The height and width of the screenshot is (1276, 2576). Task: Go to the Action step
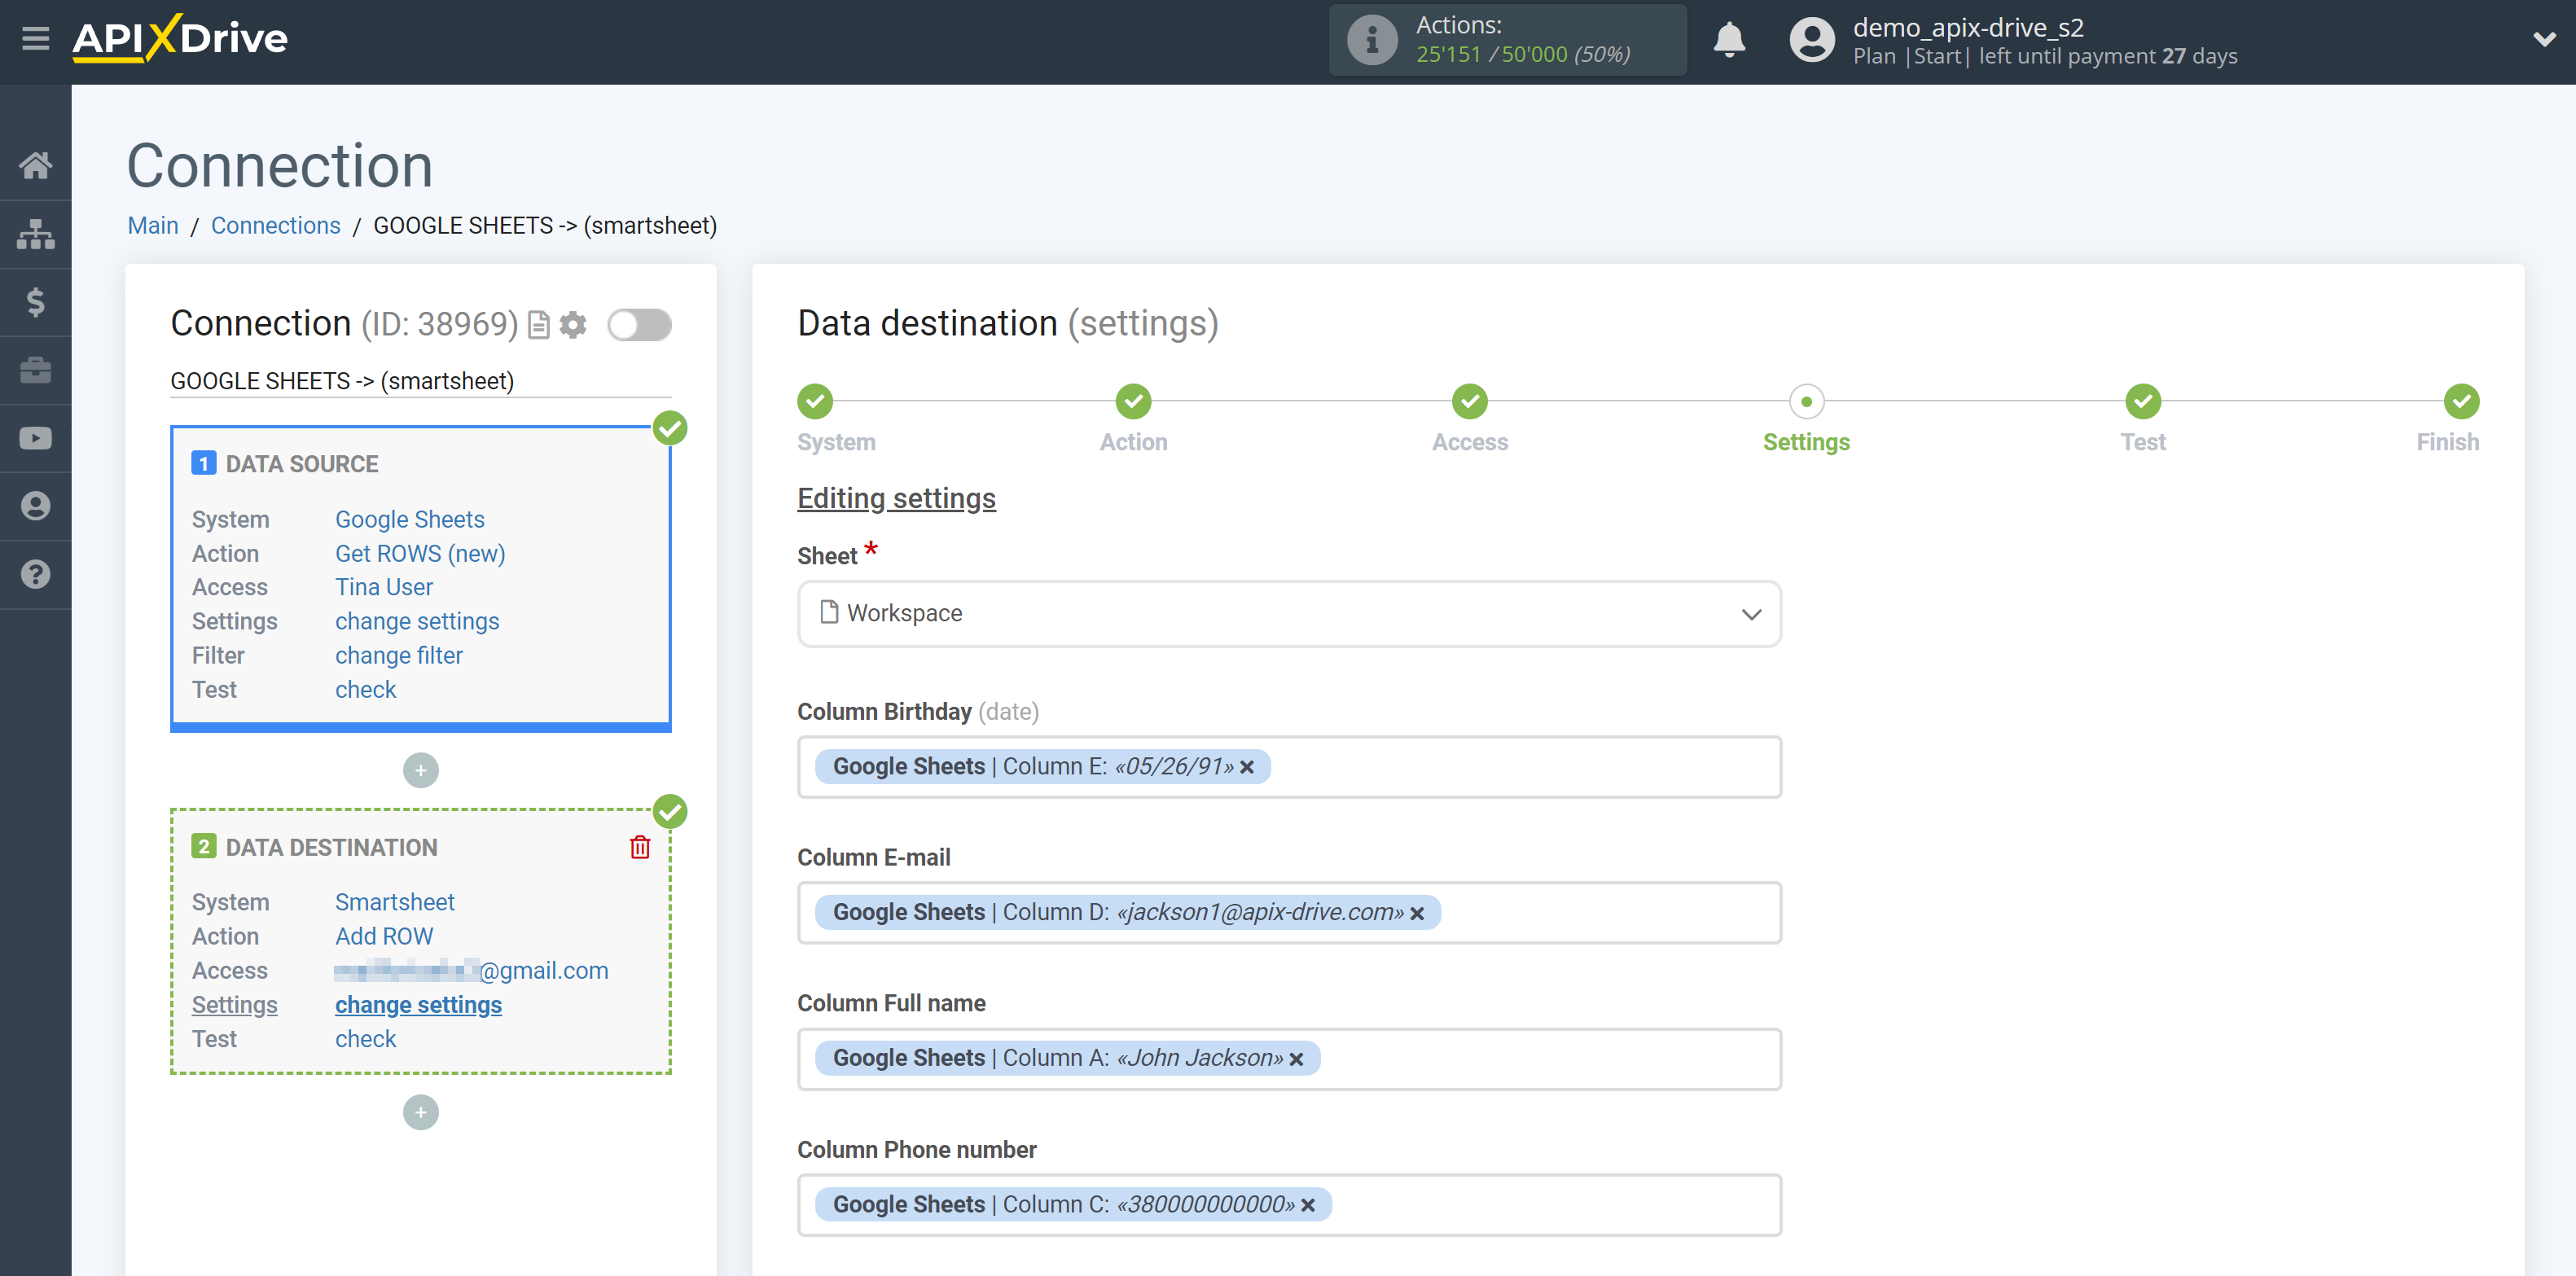point(1133,402)
